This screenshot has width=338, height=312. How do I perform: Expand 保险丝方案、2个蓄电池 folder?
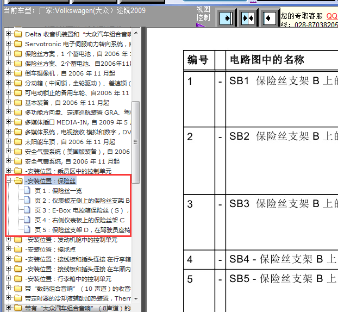pyautogui.click(x=8, y=63)
